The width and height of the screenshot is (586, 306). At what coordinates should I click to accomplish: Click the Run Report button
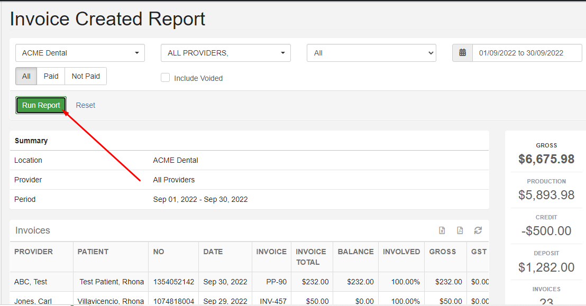click(41, 105)
